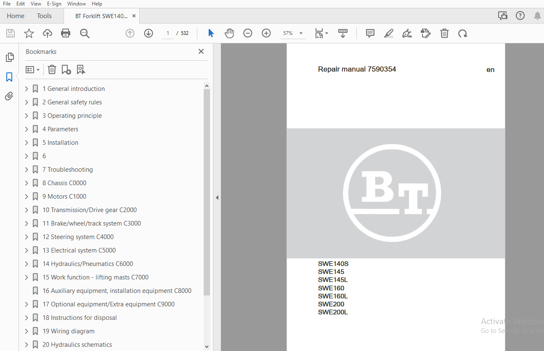Image resolution: width=544 pixels, height=351 pixels.
Task: Delete page with the toolbar trash icon
Action: point(444,33)
